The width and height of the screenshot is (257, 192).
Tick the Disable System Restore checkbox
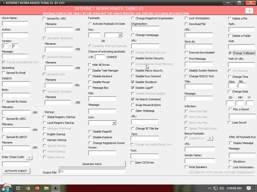186,70
